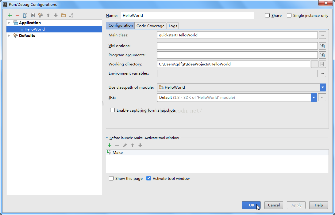This screenshot has width=335, height=215.
Task: Add a Before launch task with plus icon
Action: tap(110, 145)
